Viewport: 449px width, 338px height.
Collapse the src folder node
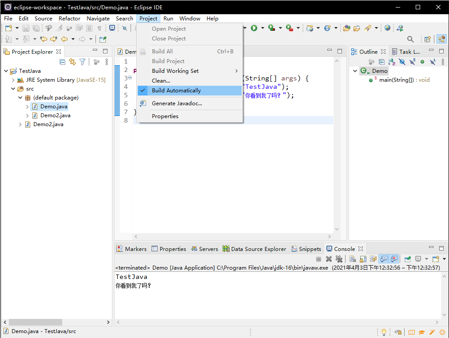[13, 89]
